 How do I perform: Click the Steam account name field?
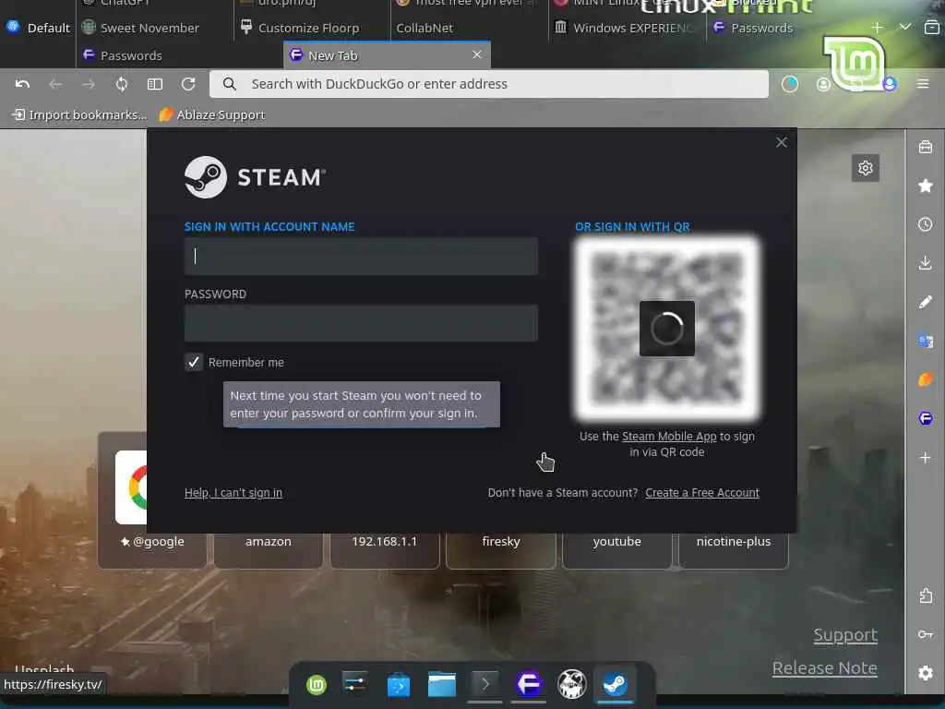tap(361, 257)
